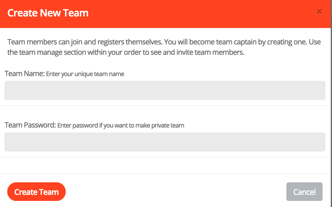Screen dimensions: 332x207
Task: Click the "Team Password:" label
Action: (30, 125)
